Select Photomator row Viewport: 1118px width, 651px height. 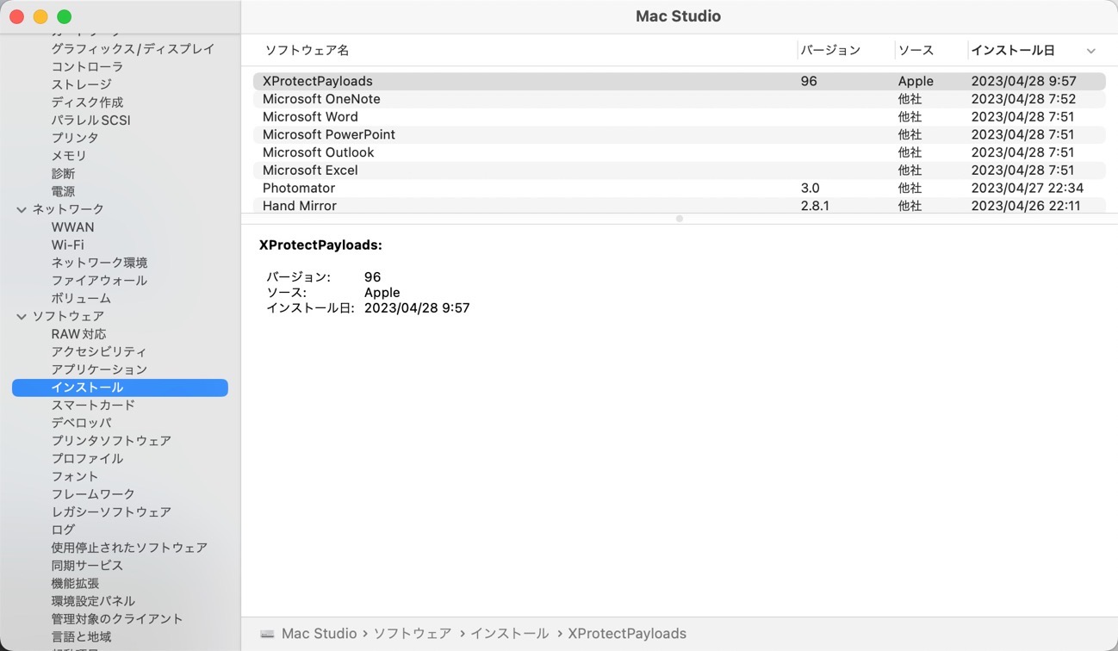(679, 188)
